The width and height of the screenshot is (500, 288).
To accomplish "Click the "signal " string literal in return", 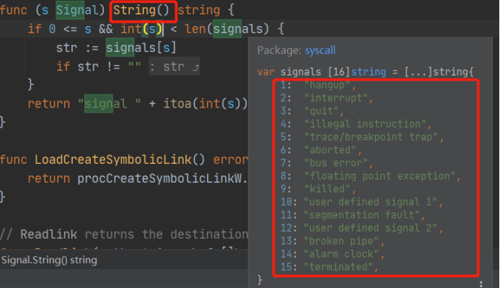I will tap(110, 104).
